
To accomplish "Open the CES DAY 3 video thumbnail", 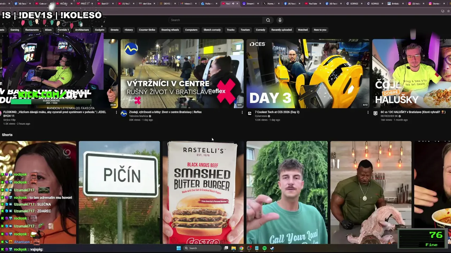I will 308,73.
